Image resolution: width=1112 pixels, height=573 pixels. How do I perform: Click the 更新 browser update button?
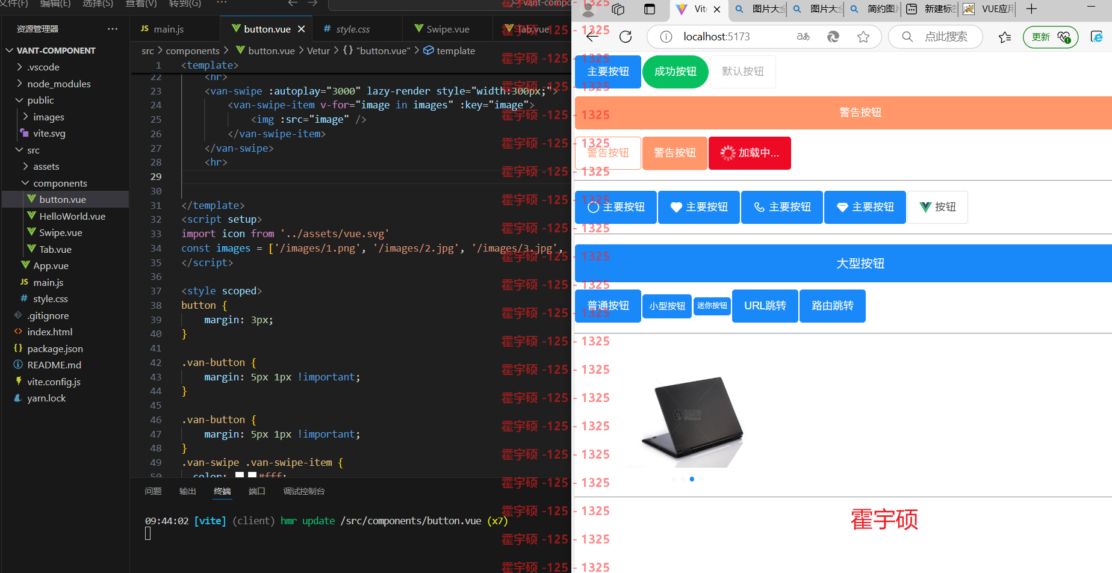tap(1051, 37)
